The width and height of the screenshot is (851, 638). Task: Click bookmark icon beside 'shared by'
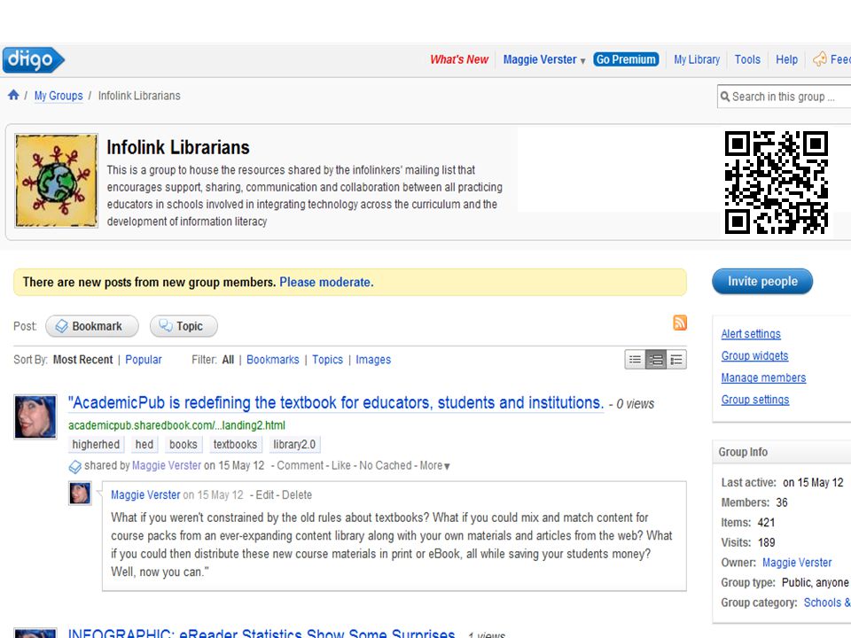[x=74, y=466]
